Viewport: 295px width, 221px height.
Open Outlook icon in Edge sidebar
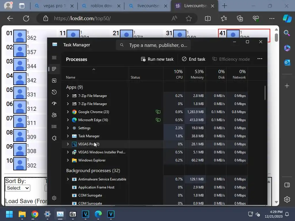coord(287,62)
